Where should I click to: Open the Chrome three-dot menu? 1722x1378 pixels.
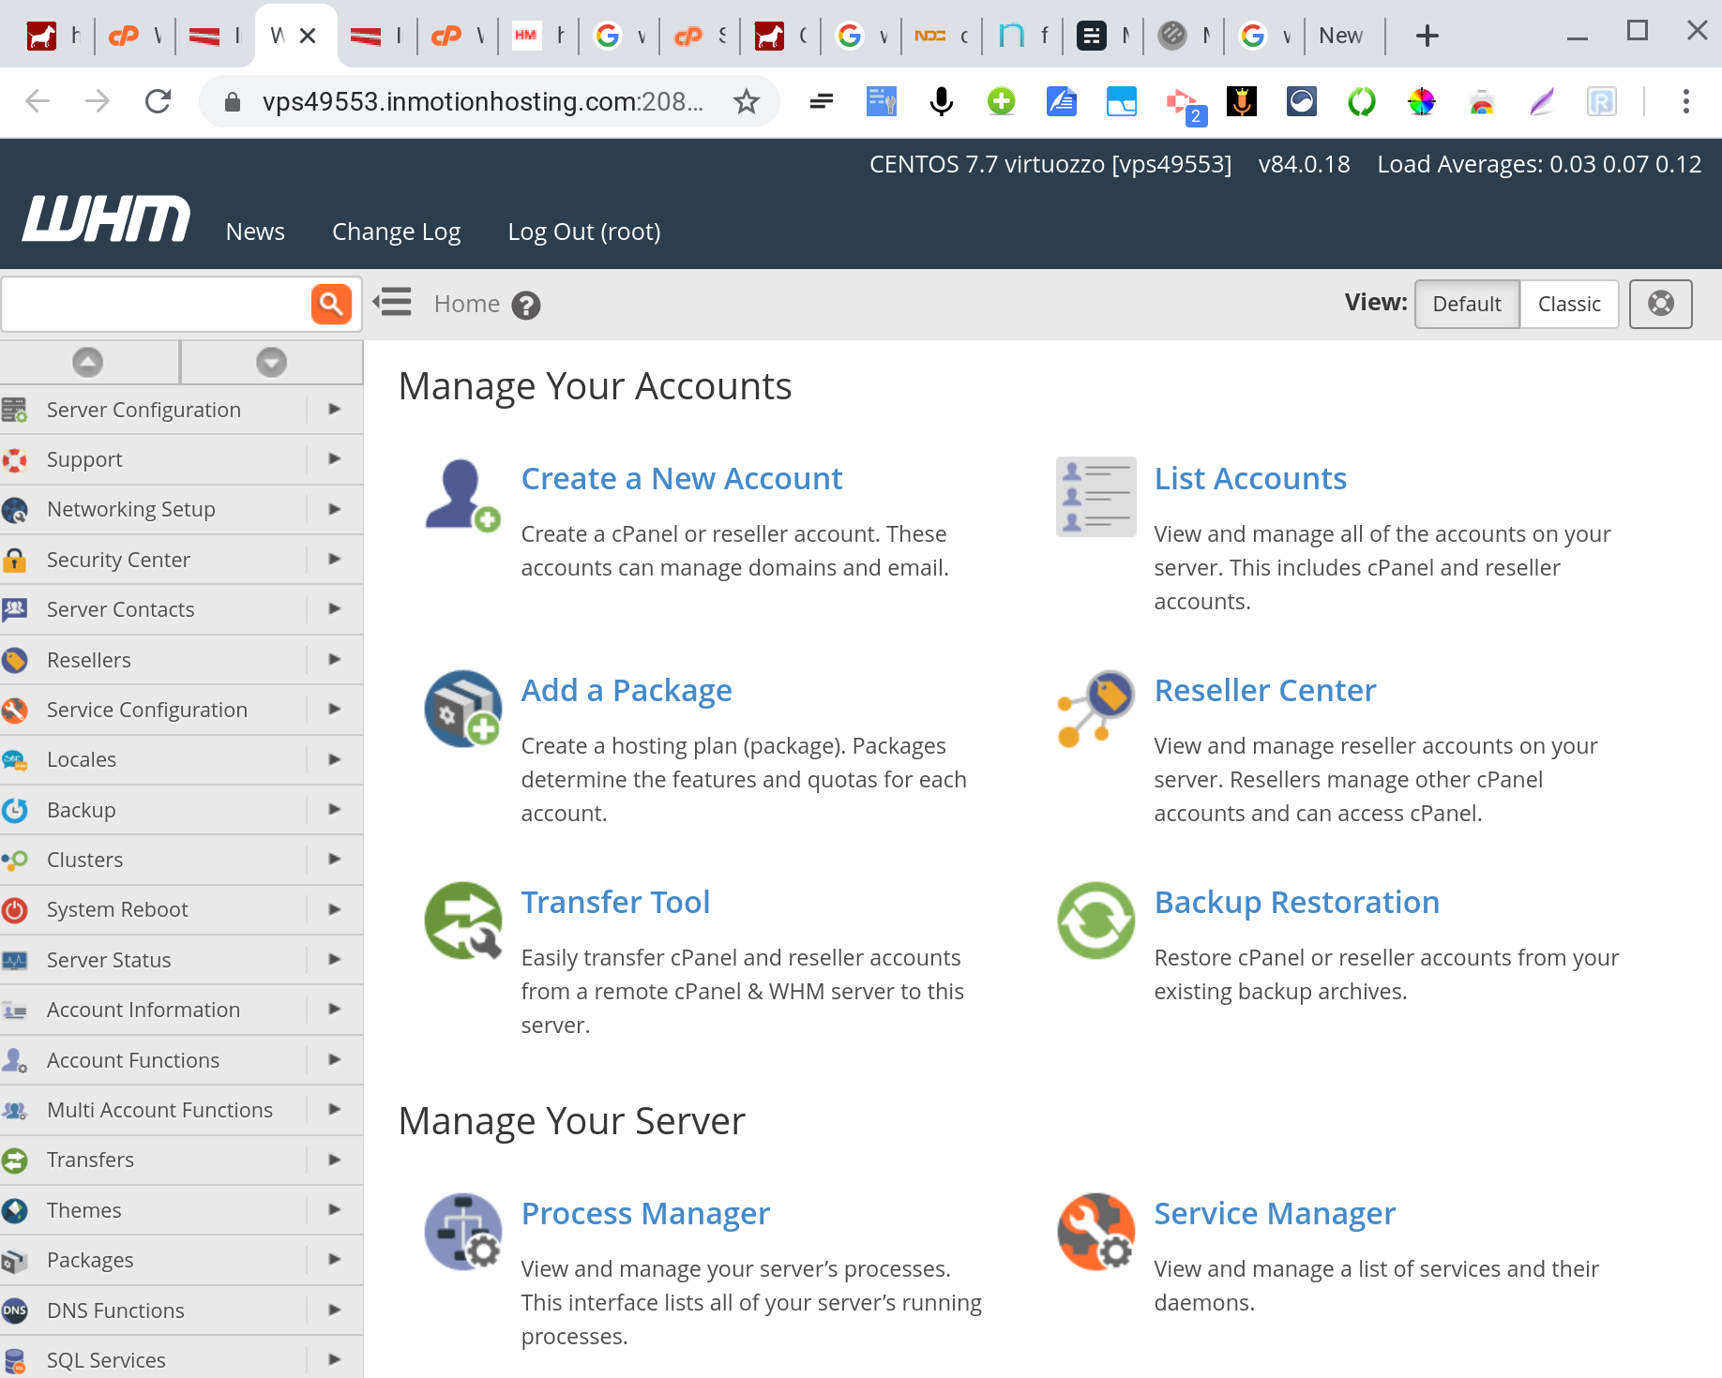coord(1686,101)
